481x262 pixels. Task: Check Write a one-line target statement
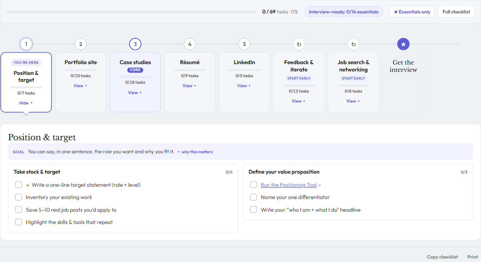coord(18,185)
